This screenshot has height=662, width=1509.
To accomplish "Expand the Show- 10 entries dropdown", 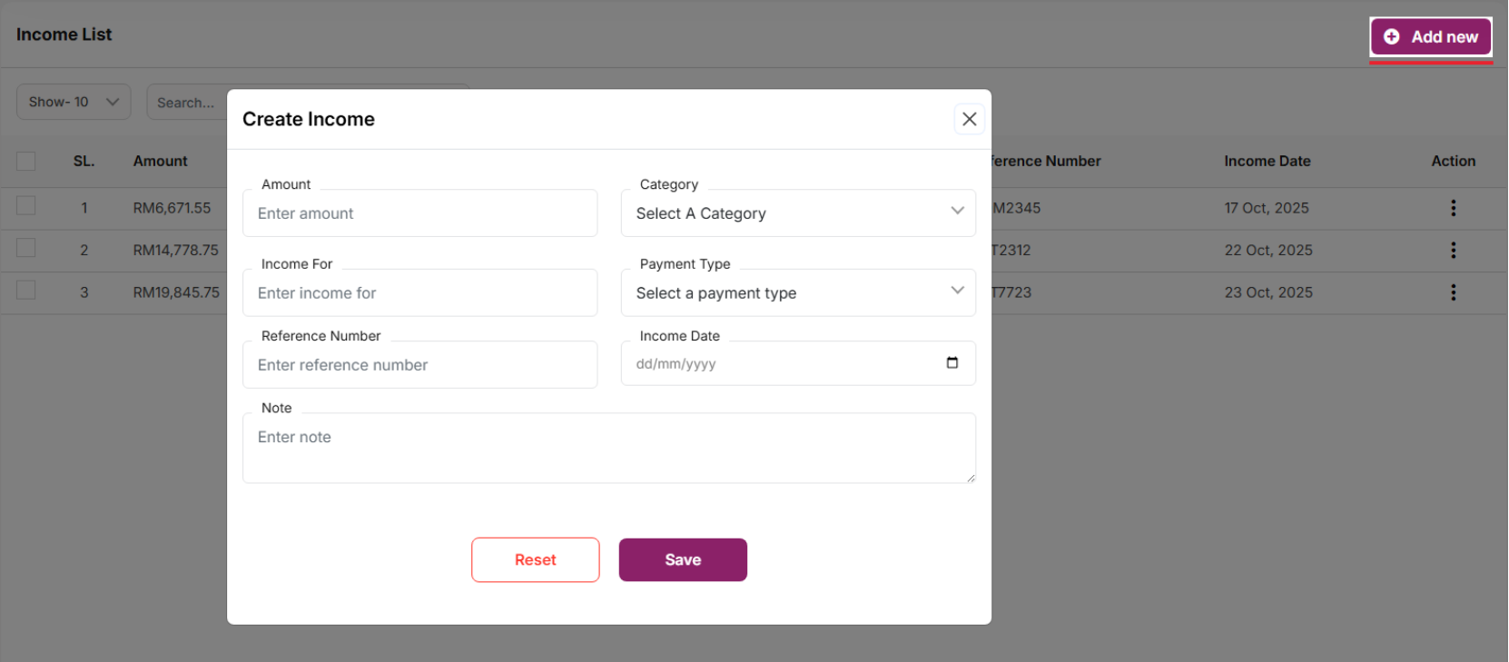I will click(x=74, y=102).
